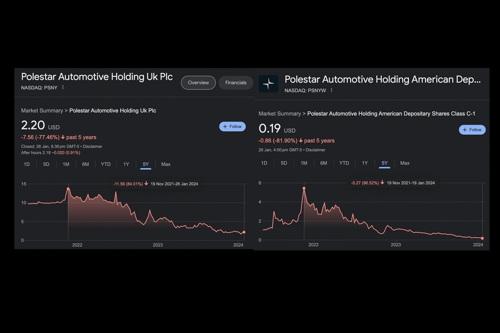Viewport: 500px width, 333px height.
Task: Click the PSNYW chart end marker point
Action: tap(482, 238)
